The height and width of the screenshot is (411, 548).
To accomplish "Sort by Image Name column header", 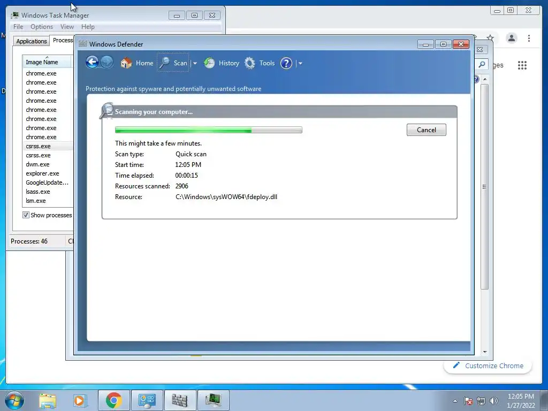I will (x=47, y=62).
